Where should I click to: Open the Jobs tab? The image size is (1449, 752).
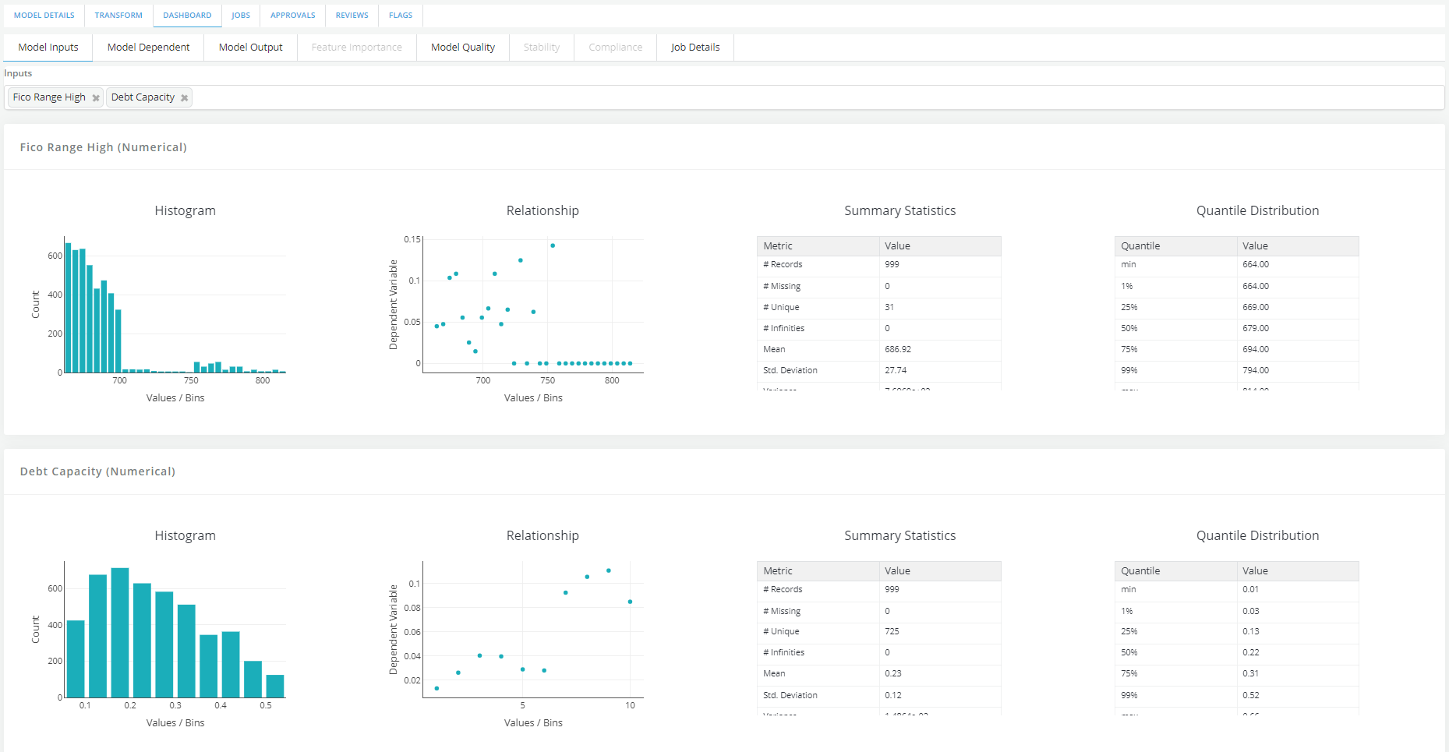[x=241, y=16]
